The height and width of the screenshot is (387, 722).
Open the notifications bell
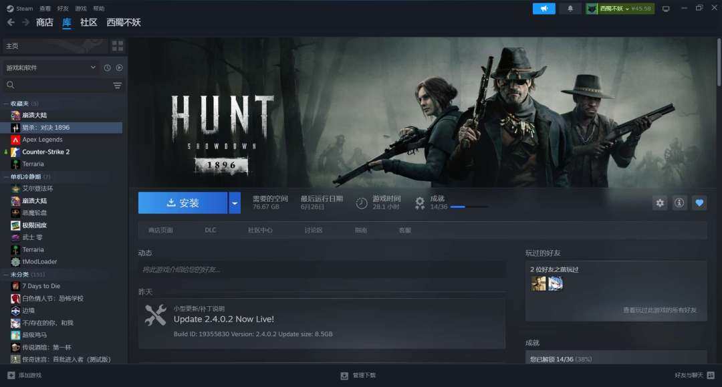pos(570,9)
